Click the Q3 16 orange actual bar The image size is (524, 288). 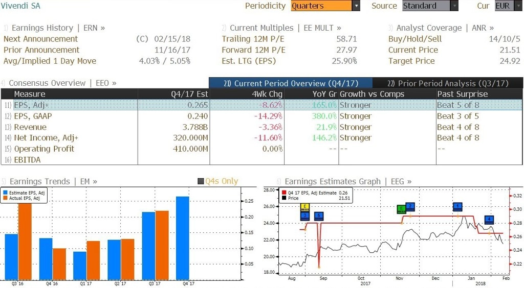(25, 242)
